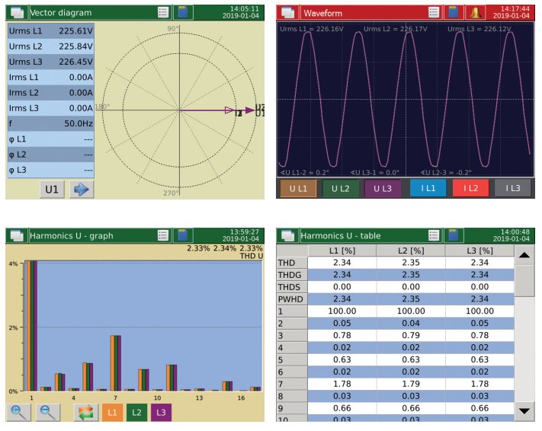This screenshot has width=542, height=431.
Task: Open the list menu in Harmonics U - graph header
Action: coord(163,235)
